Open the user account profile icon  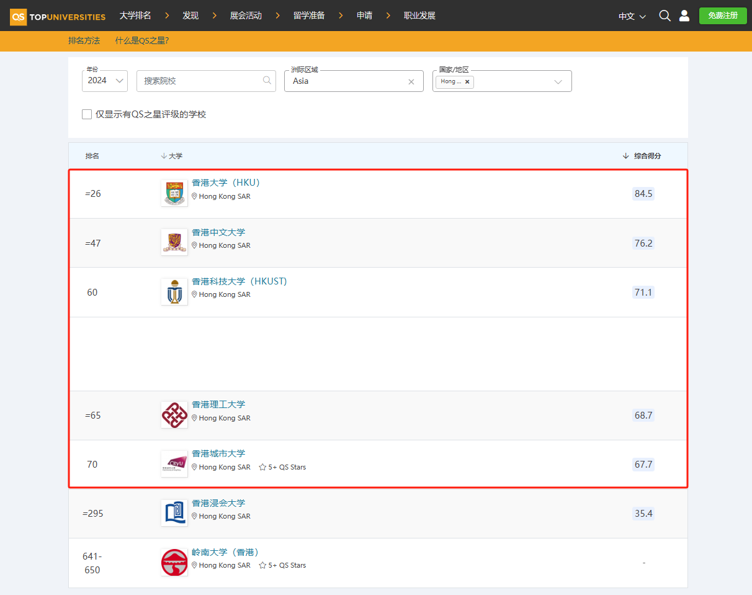[684, 16]
